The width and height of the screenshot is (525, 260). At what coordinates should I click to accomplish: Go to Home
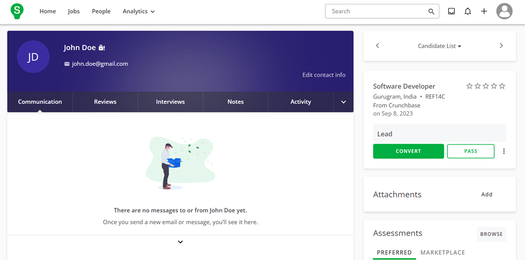coord(47,11)
